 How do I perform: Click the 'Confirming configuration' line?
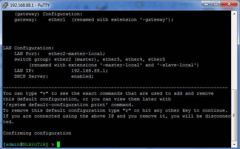[x=37, y=133]
